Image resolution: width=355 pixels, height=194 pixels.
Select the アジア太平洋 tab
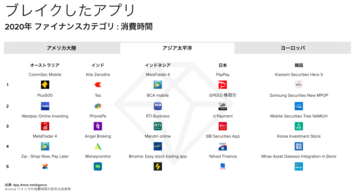coord(177,48)
